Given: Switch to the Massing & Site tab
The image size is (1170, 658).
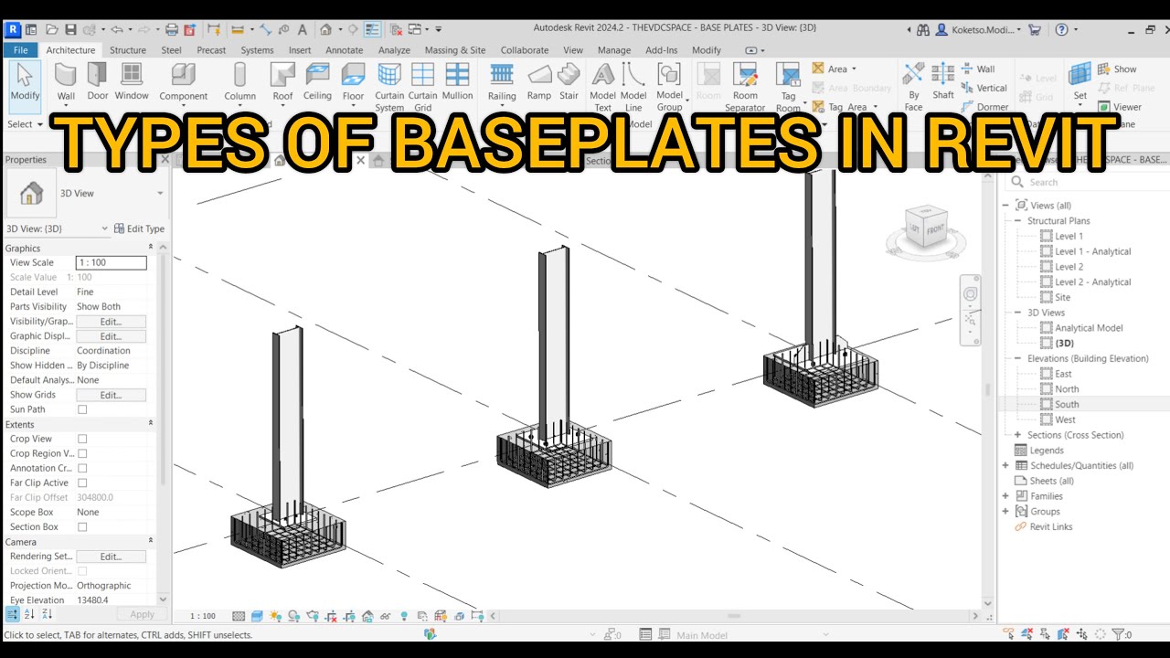Looking at the screenshot, I should pos(455,50).
